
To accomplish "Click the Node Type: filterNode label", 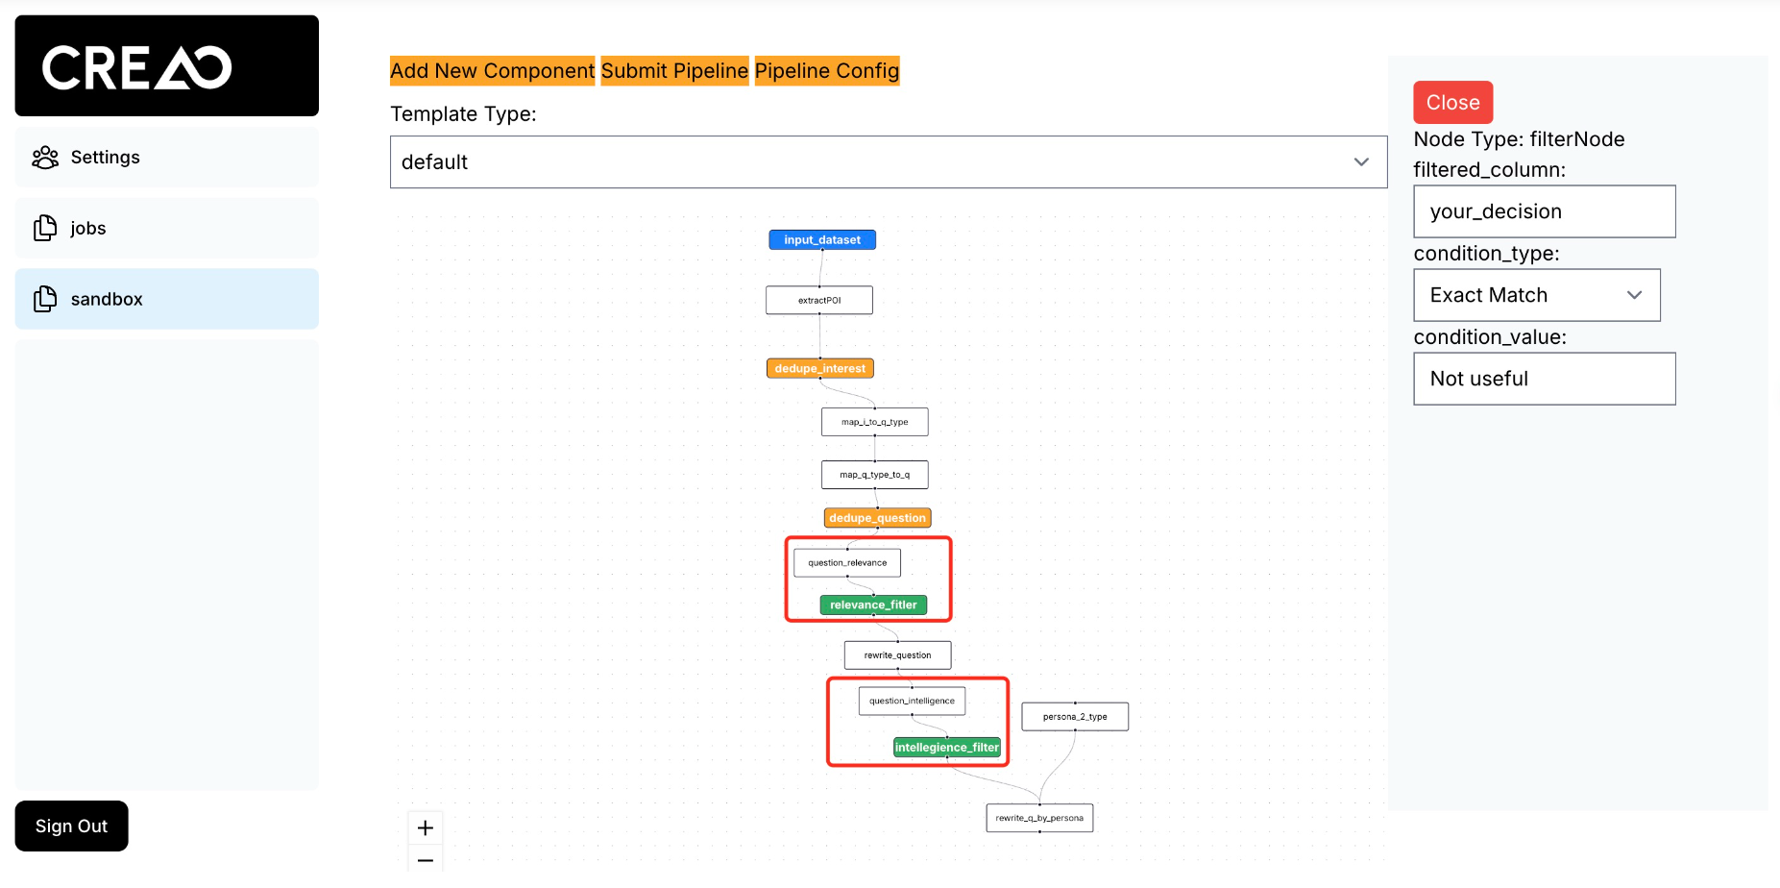I will pyautogui.click(x=1519, y=139).
